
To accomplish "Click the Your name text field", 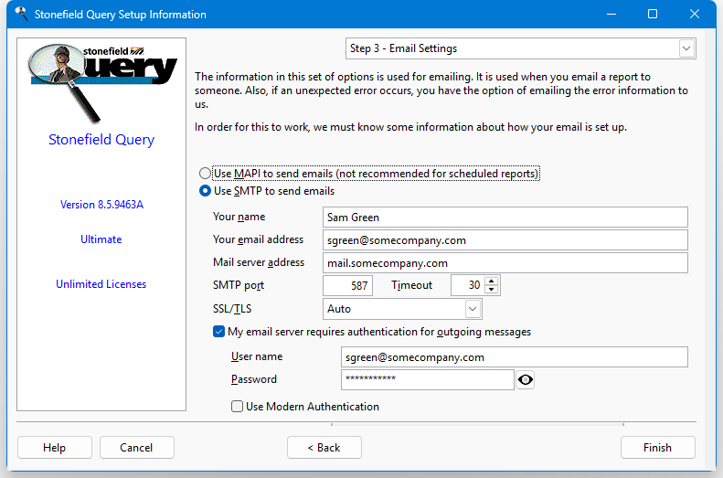I will 505,218.
